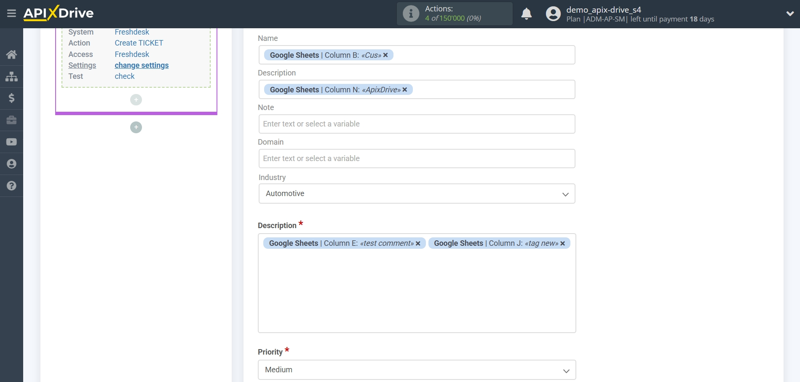Remove the Column E «test comment» tag
Viewport: 800px width, 382px height.
(418, 243)
